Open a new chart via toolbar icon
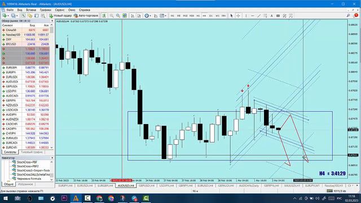The width and height of the screenshot is (361, 203). [x=5, y=16]
